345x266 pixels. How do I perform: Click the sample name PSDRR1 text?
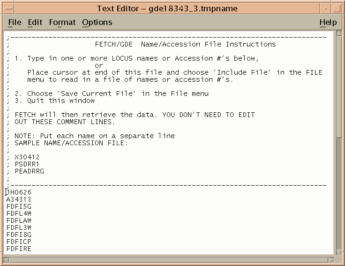[27, 164]
